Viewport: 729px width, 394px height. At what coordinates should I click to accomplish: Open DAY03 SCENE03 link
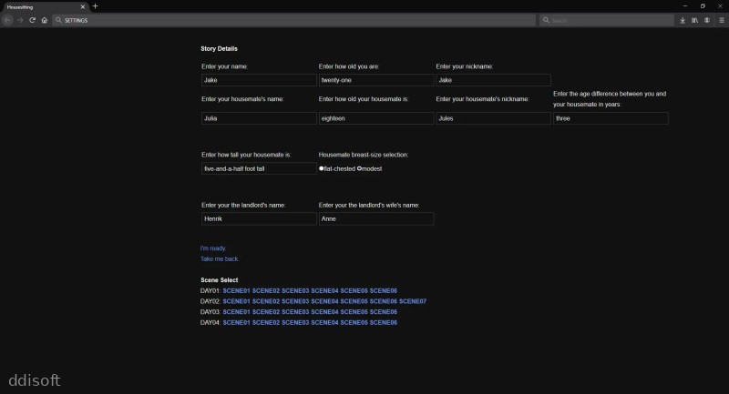click(x=295, y=312)
